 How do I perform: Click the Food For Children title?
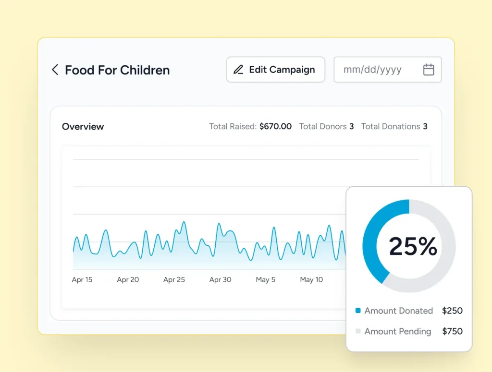coord(117,70)
